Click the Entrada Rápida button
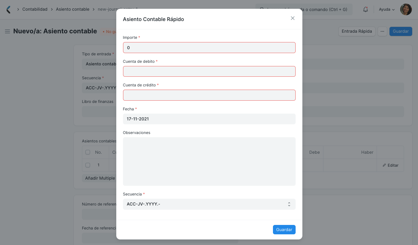This screenshot has height=245, width=418. click(357, 31)
